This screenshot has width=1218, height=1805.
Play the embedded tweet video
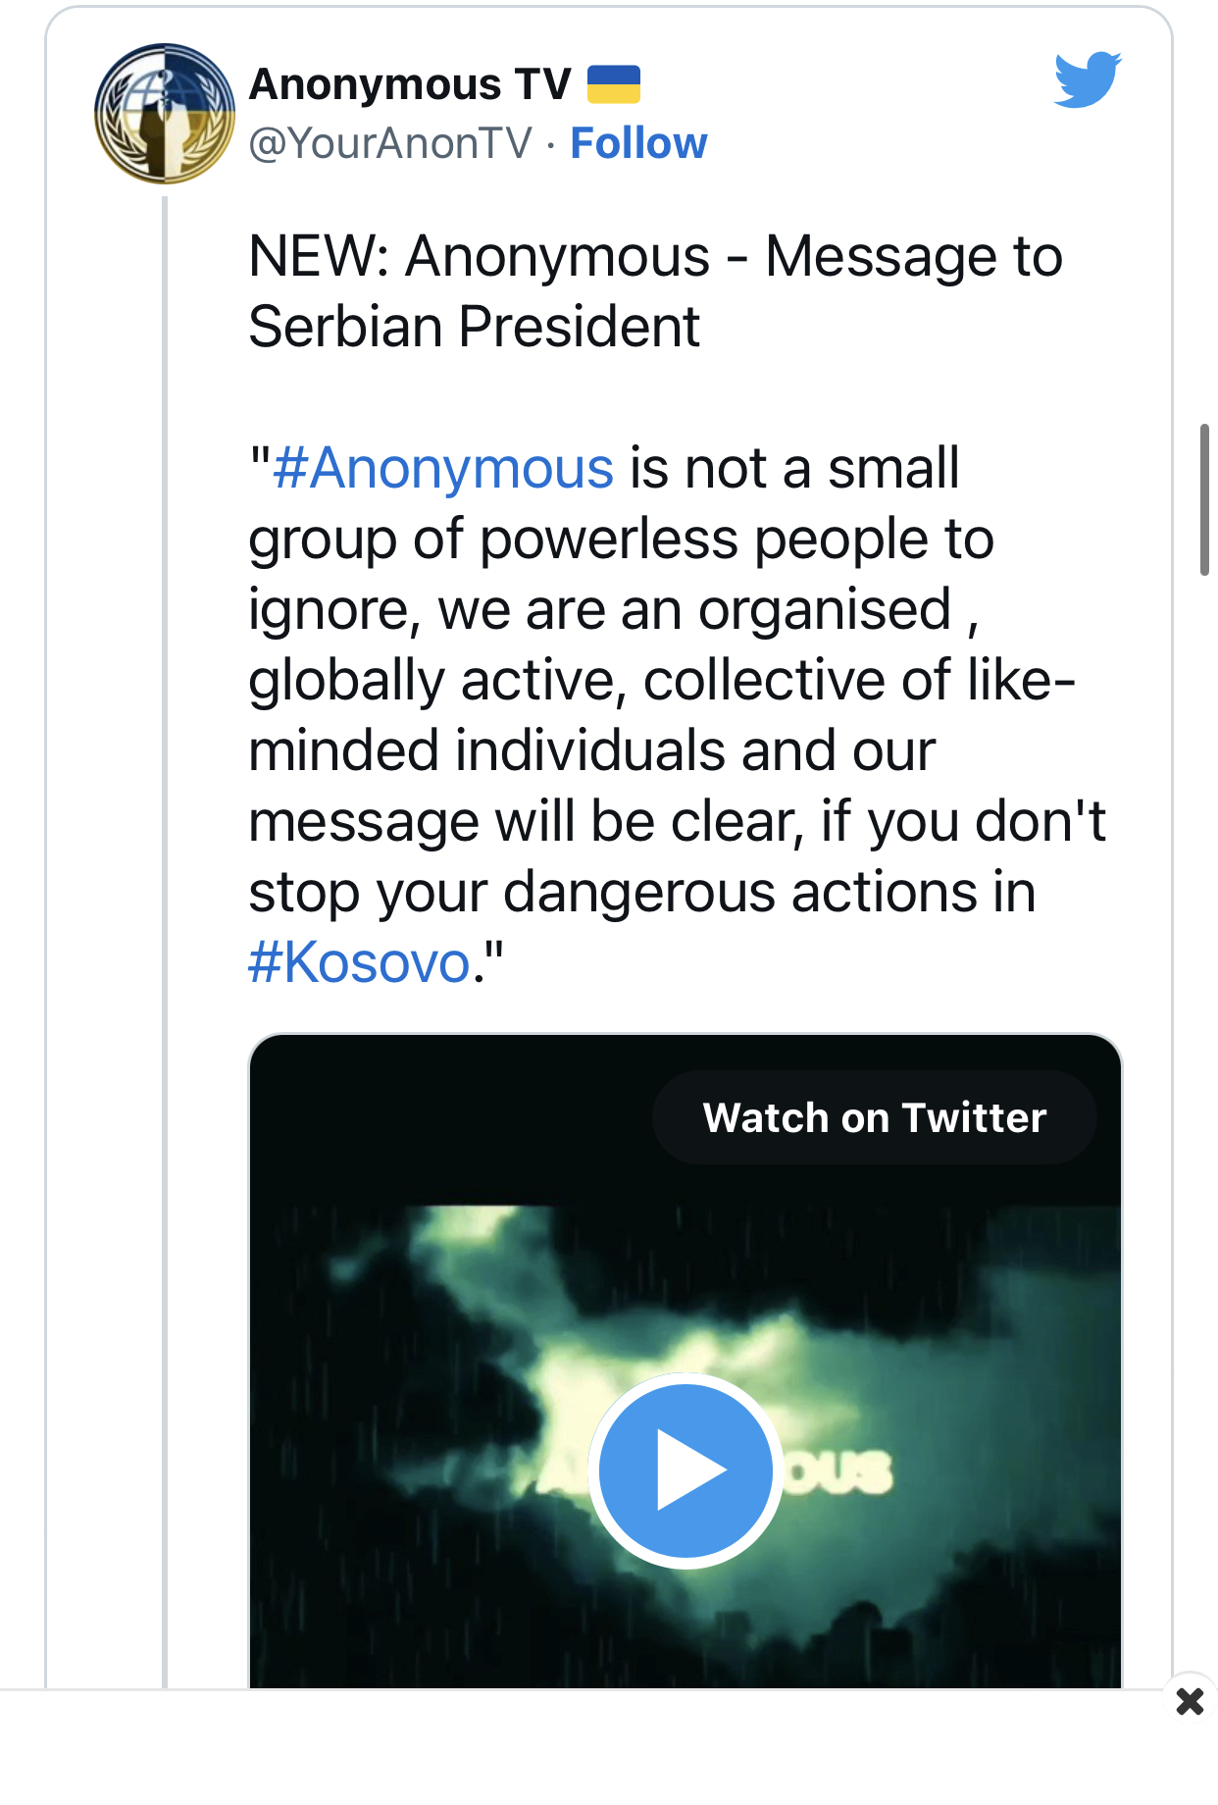pyautogui.click(x=685, y=1470)
